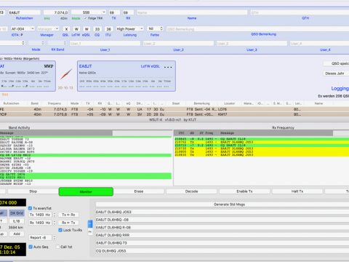The height and width of the screenshot is (262, 349).
Task: Click the QTH input field
Action: (x=300, y=12)
